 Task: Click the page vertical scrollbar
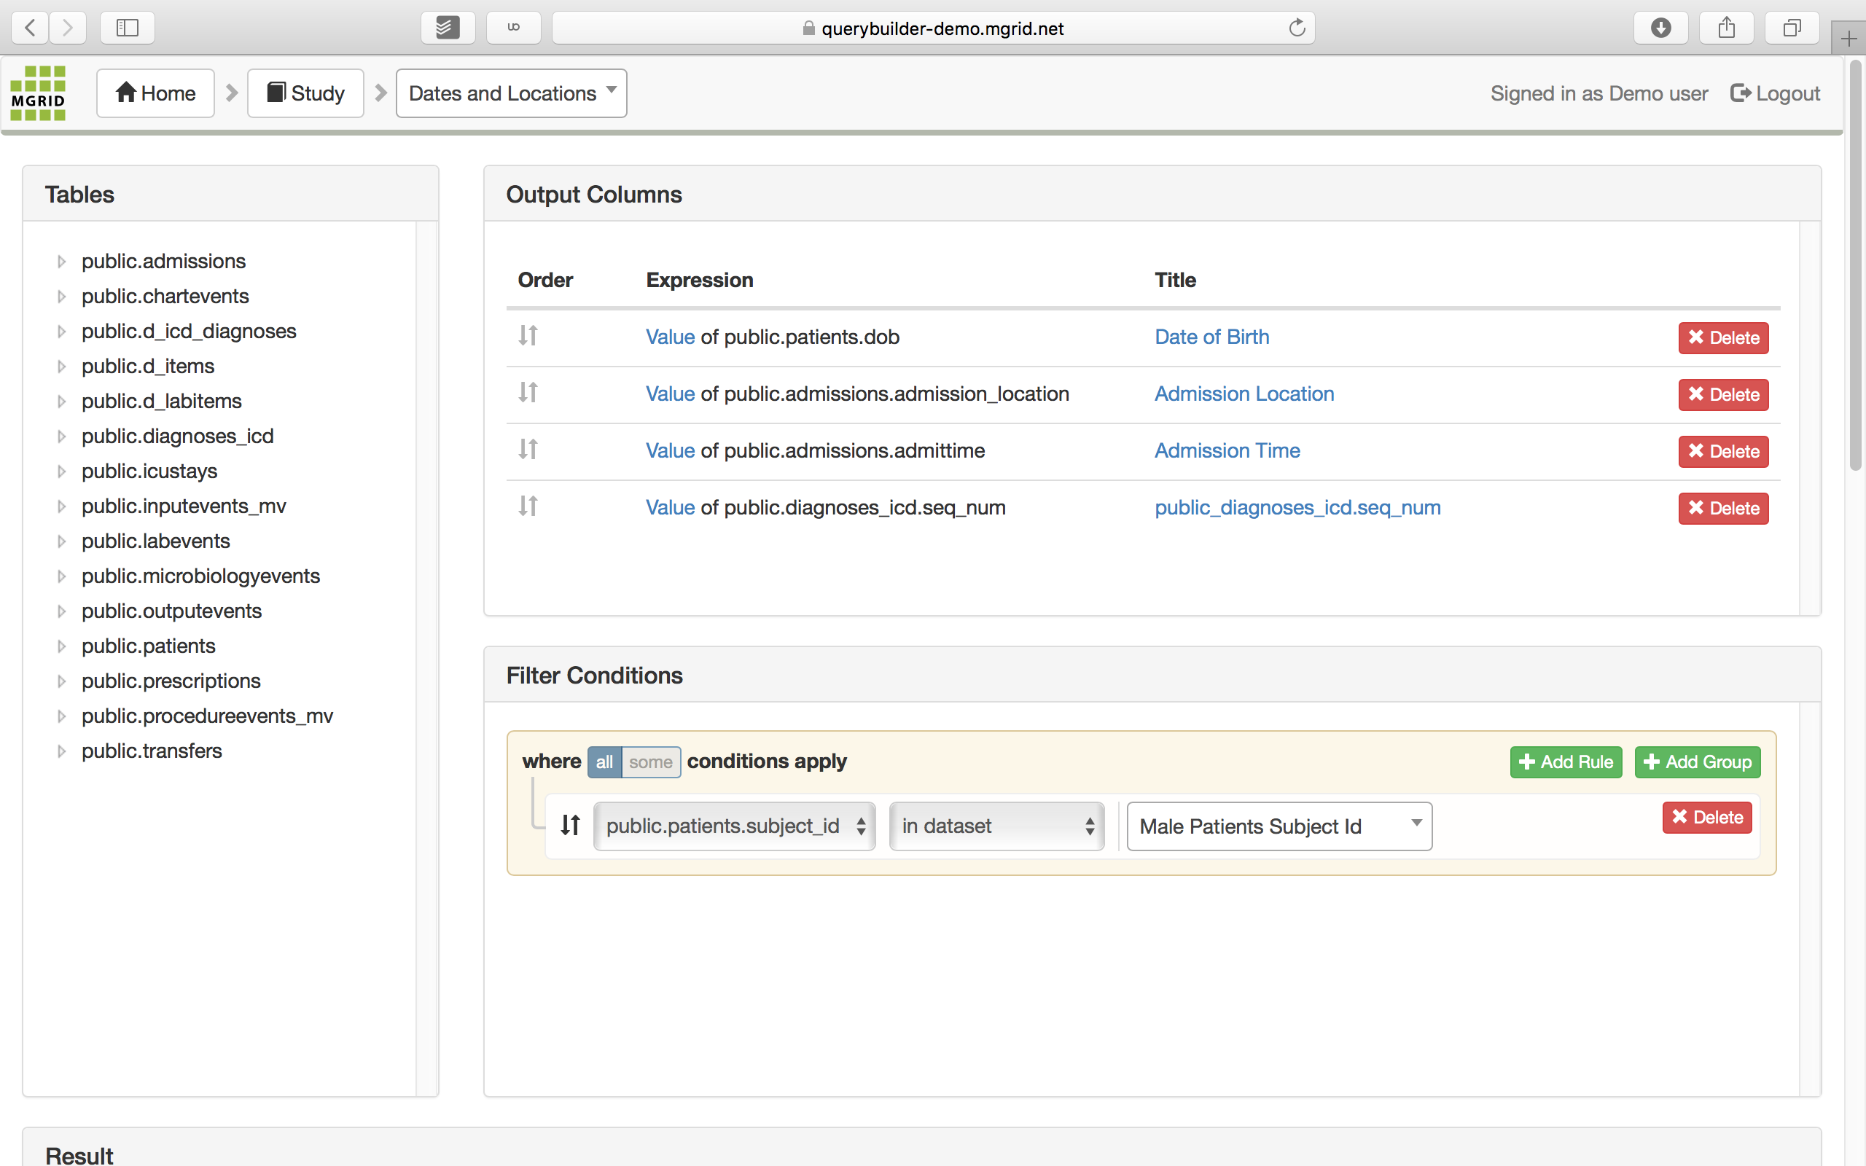click(1856, 265)
